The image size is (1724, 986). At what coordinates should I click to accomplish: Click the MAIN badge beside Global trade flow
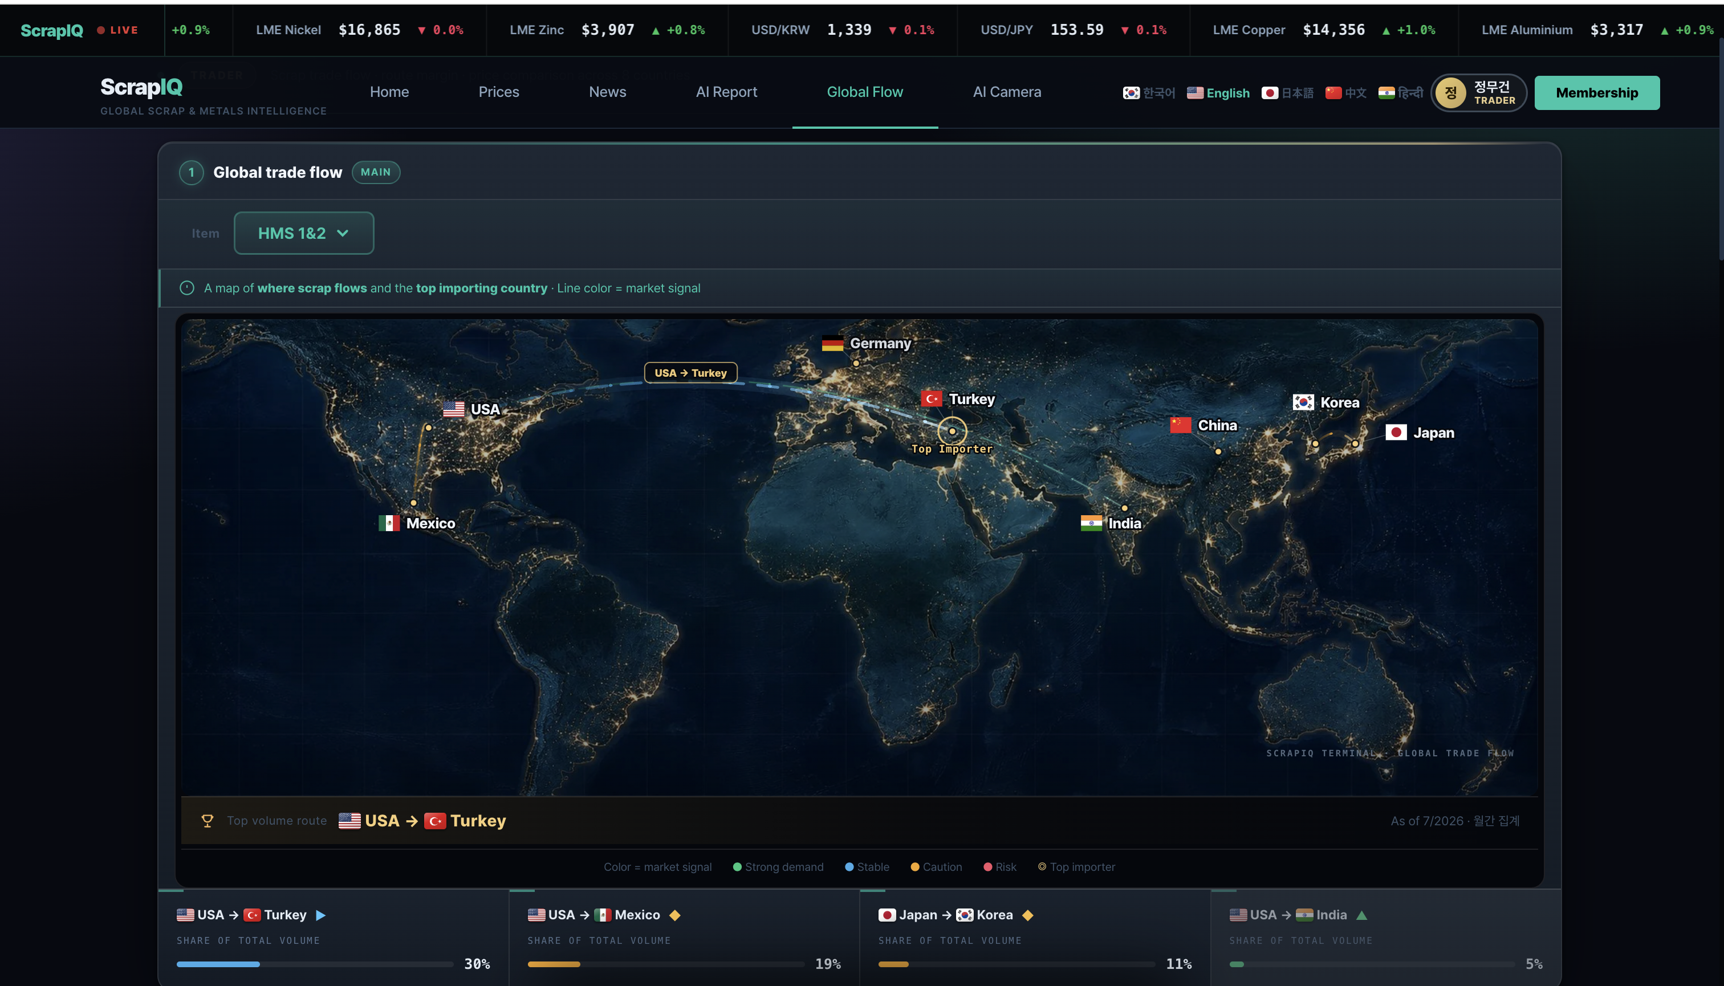(x=376, y=172)
